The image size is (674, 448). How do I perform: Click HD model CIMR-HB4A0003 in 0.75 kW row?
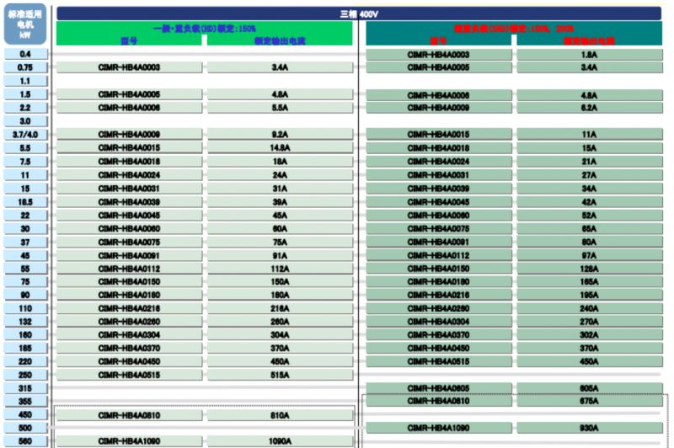tap(129, 67)
